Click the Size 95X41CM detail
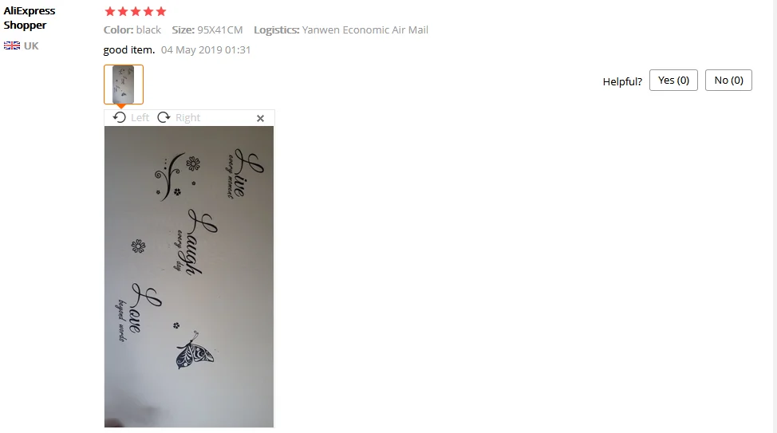 (x=207, y=30)
